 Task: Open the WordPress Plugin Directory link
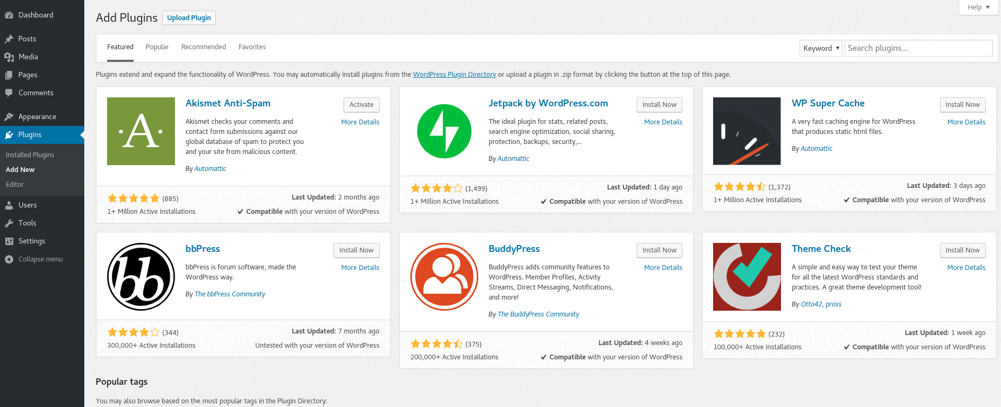tap(454, 75)
